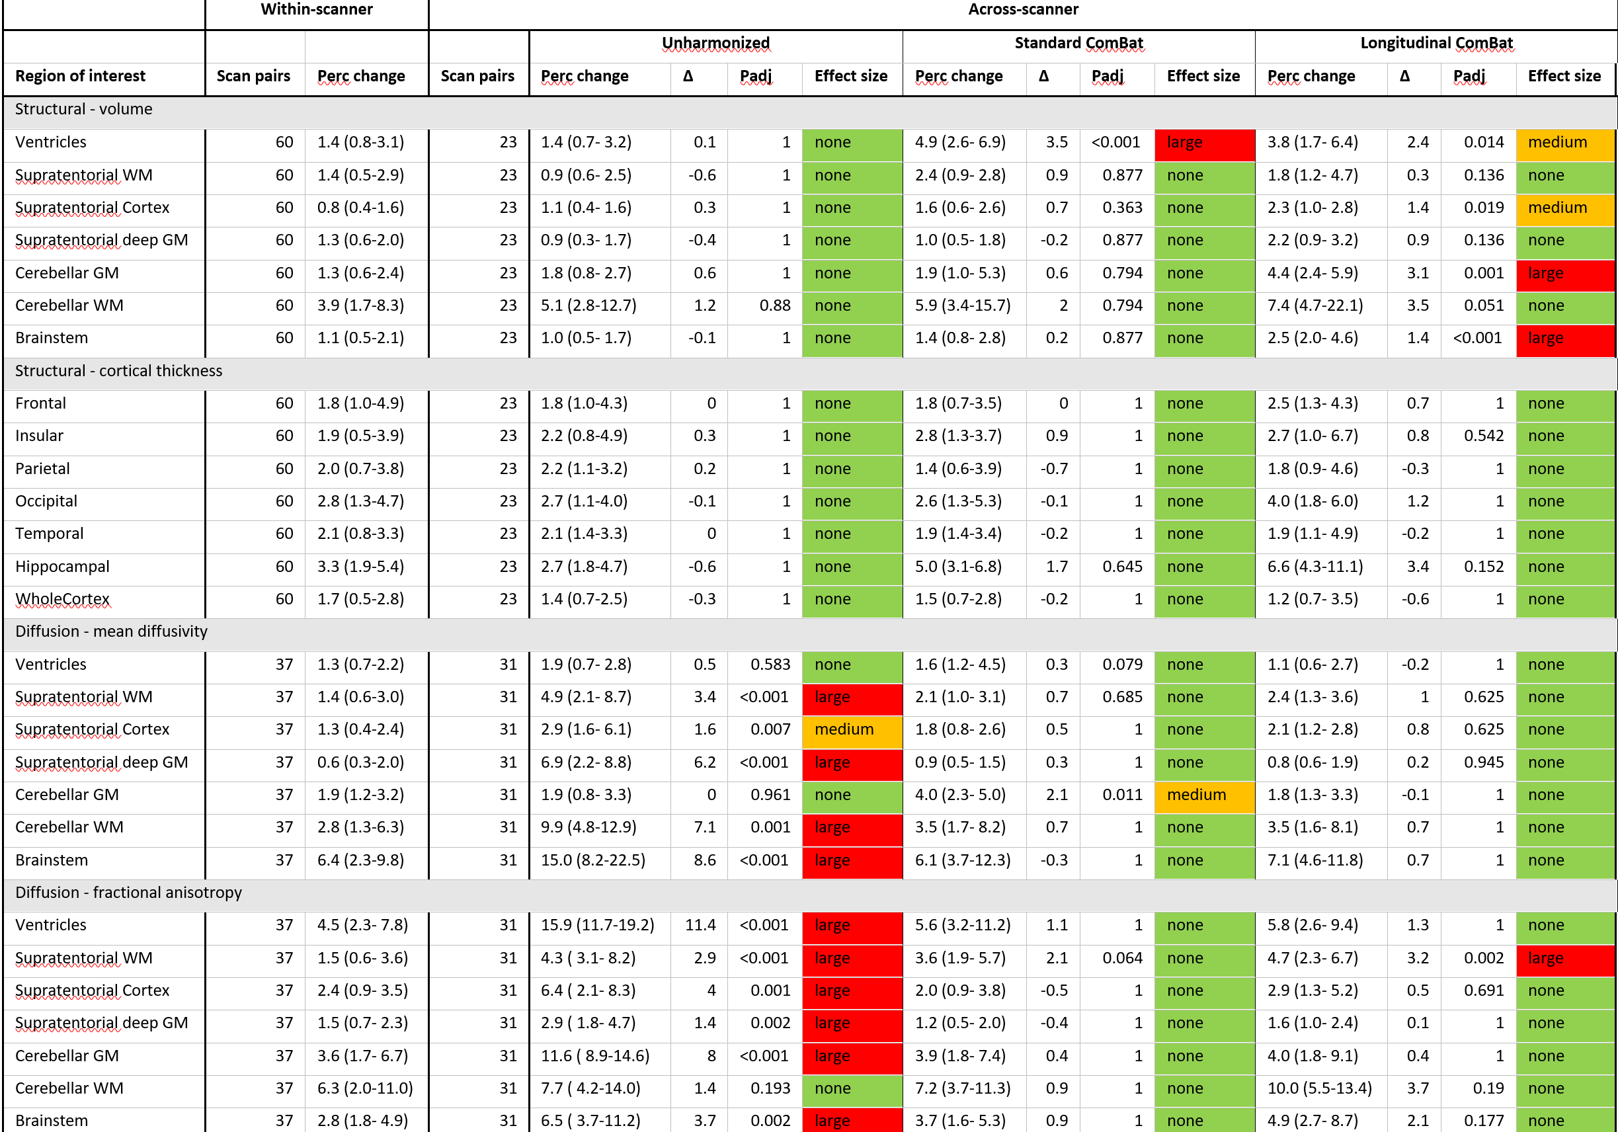This screenshot has height=1132, width=1618.
Task: Click the 'Insular' row label
Action: (40, 436)
